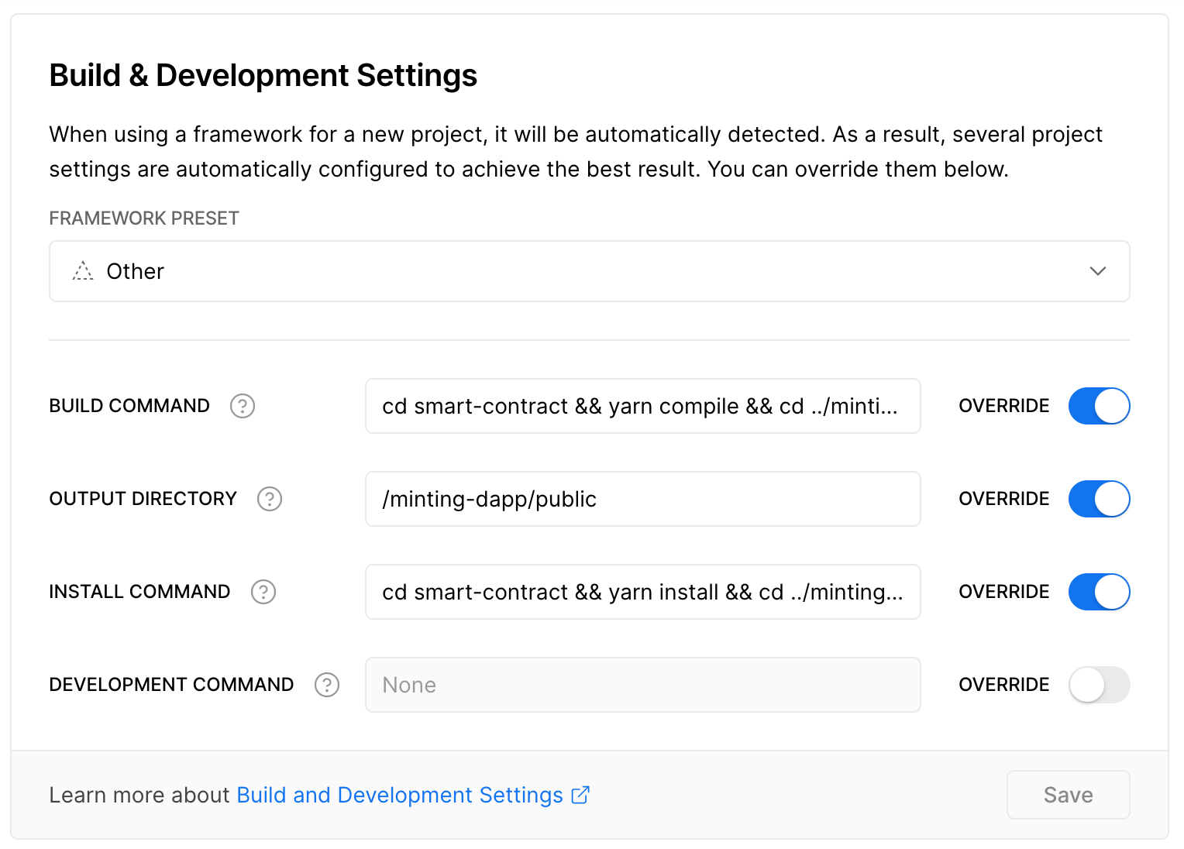The width and height of the screenshot is (1184, 849).
Task: Click the Install Command help icon
Action: (263, 592)
